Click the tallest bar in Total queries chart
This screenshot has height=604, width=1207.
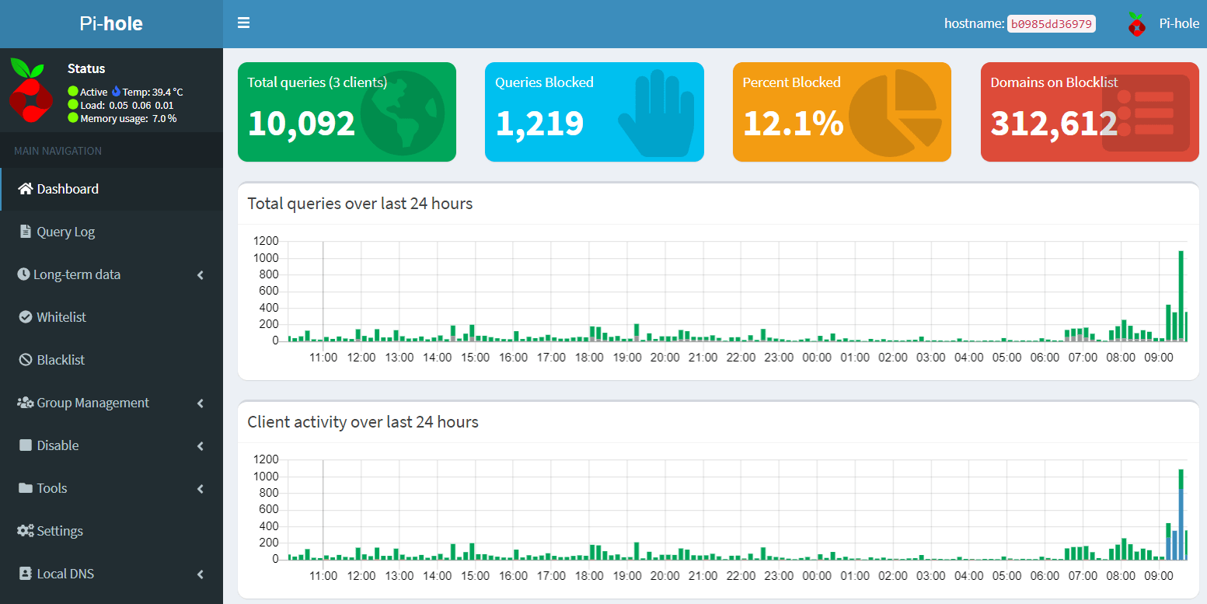[x=1181, y=295]
